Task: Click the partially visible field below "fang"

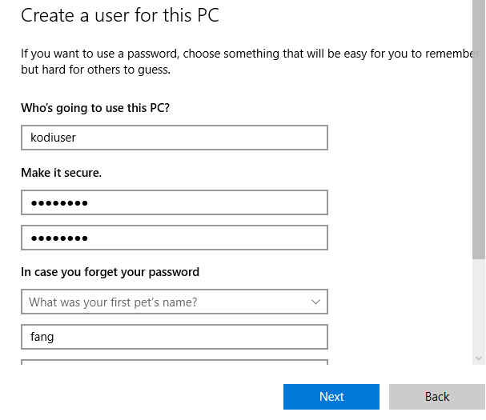Action: pyautogui.click(x=174, y=362)
